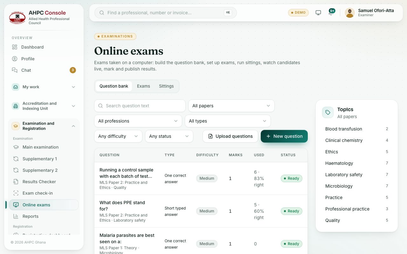Image resolution: width=407 pixels, height=254 pixels.
Task: Click the Profile person icon
Action: point(15,59)
